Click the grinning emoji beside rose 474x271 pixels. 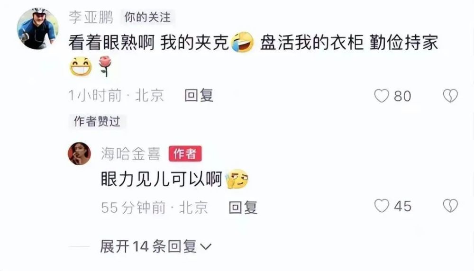81,66
